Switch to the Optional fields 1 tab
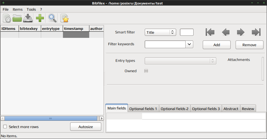The height and width of the screenshot is (139, 267). tap(143, 109)
